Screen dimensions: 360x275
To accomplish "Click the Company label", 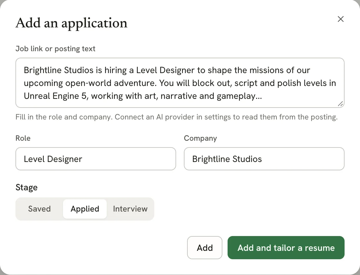I will pos(201,138).
